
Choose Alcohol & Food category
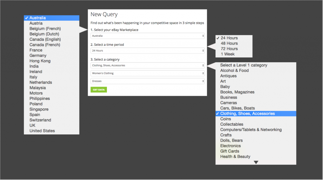(x=256, y=70)
